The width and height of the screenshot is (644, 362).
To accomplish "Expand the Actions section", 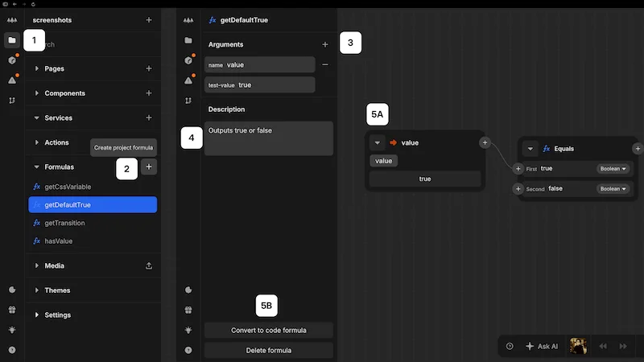I will 36,142.
